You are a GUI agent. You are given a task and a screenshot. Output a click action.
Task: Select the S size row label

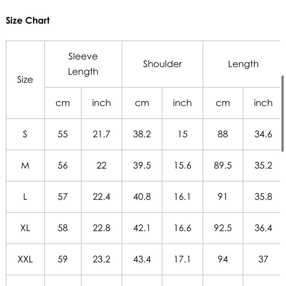[x=25, y=134]
